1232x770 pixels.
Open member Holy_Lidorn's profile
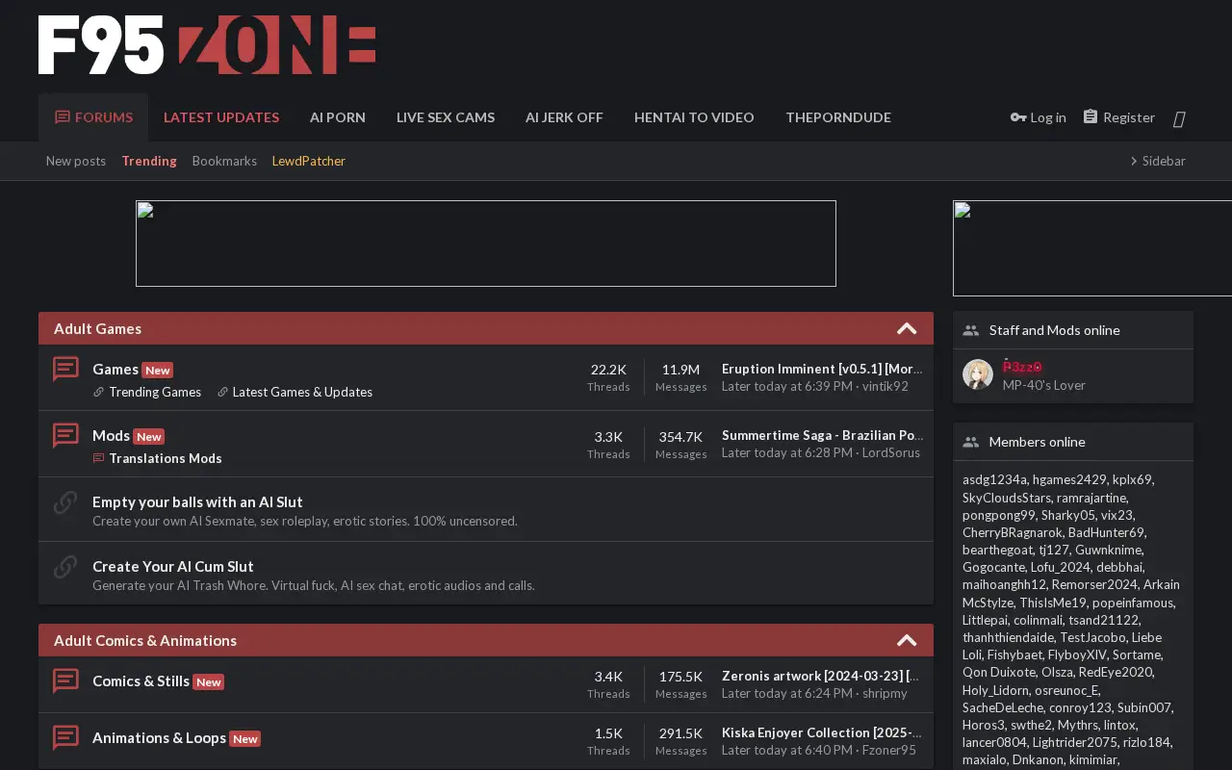tap(996, 690)
